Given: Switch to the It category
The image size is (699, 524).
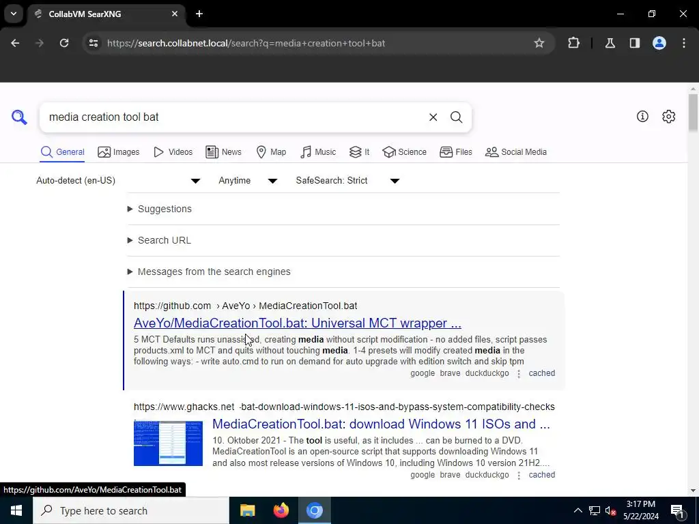Looking at the screenshot, I should (359, 152).
